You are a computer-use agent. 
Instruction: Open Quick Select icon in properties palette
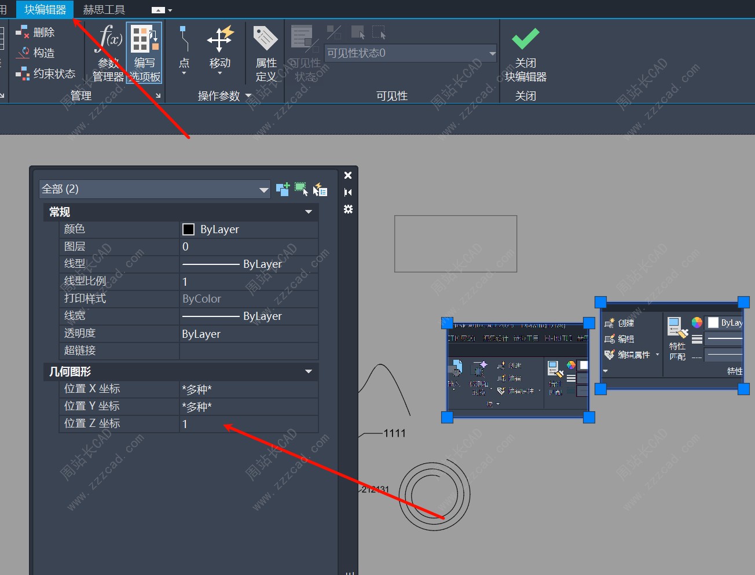(320, 189)
